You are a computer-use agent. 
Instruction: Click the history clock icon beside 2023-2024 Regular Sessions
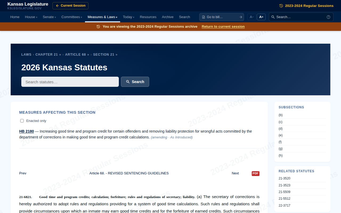coord(281,6)
